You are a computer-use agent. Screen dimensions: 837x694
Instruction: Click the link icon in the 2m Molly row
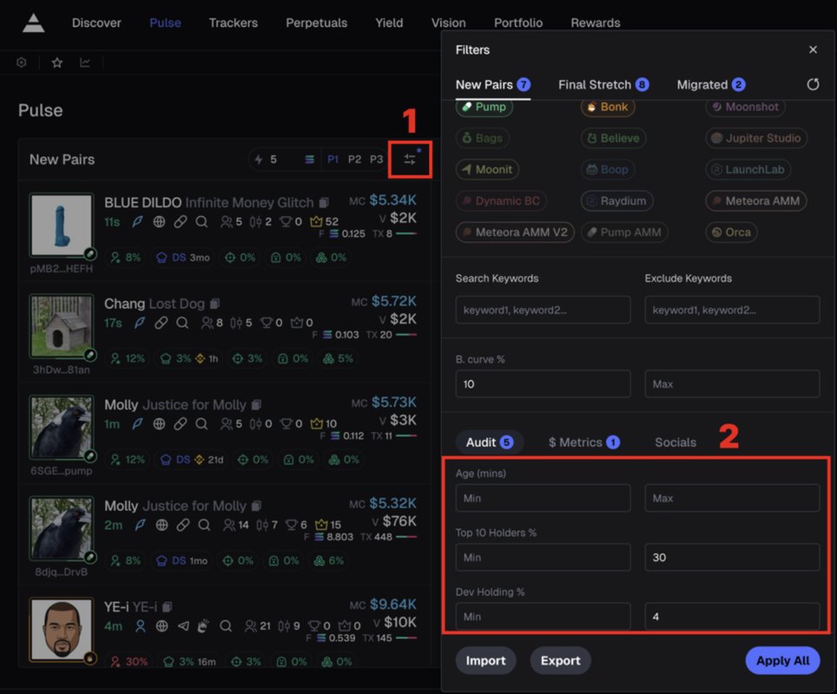click(182, 525)
